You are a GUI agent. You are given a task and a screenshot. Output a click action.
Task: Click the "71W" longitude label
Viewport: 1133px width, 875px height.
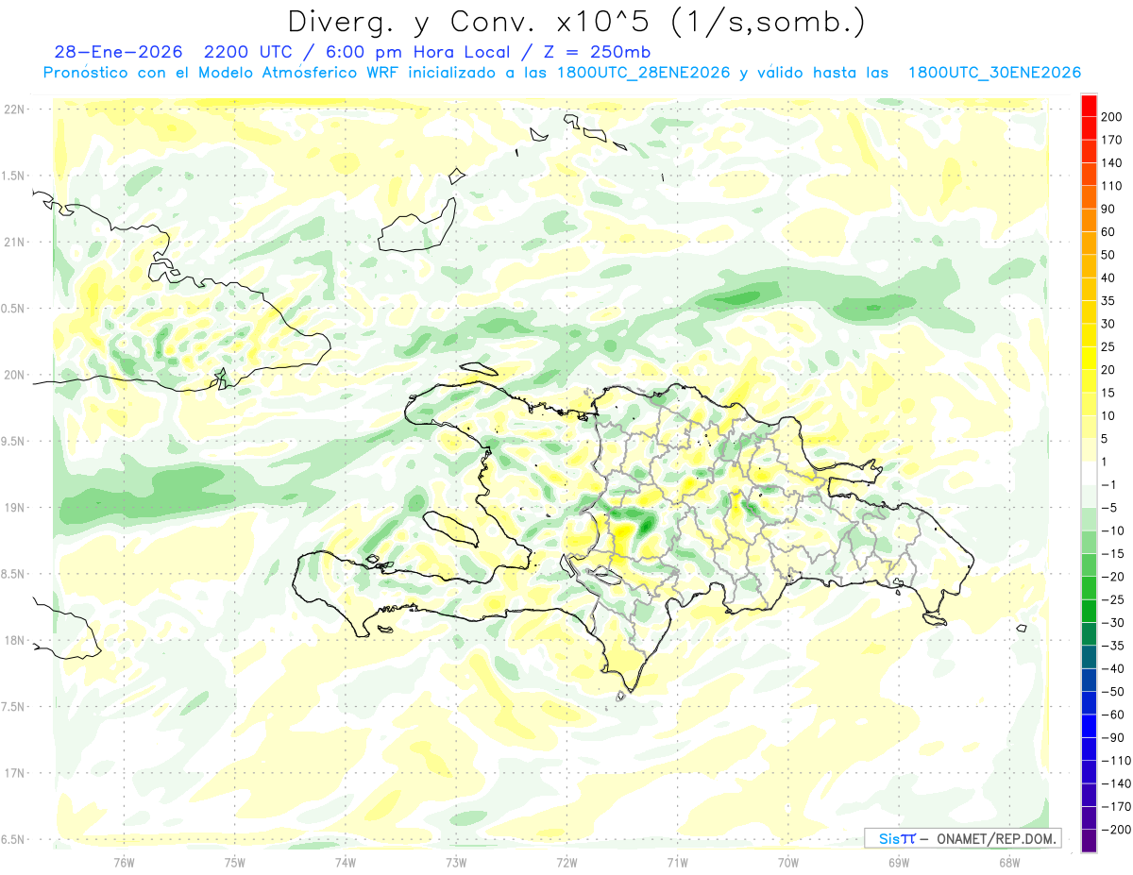(x=677, y=862)
